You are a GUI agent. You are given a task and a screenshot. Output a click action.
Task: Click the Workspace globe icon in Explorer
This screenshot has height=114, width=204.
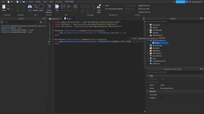click(151, 25)
